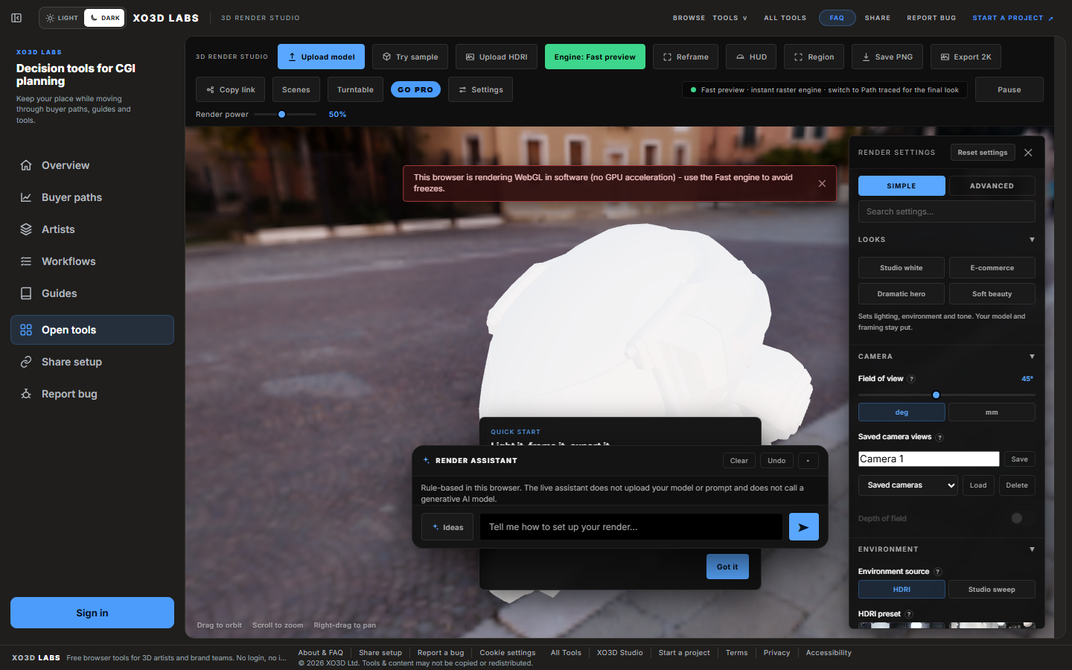This screenshot has width=1072, height=670.
Task: Open FAQ in the top navigation
Action: pos(837,18)
